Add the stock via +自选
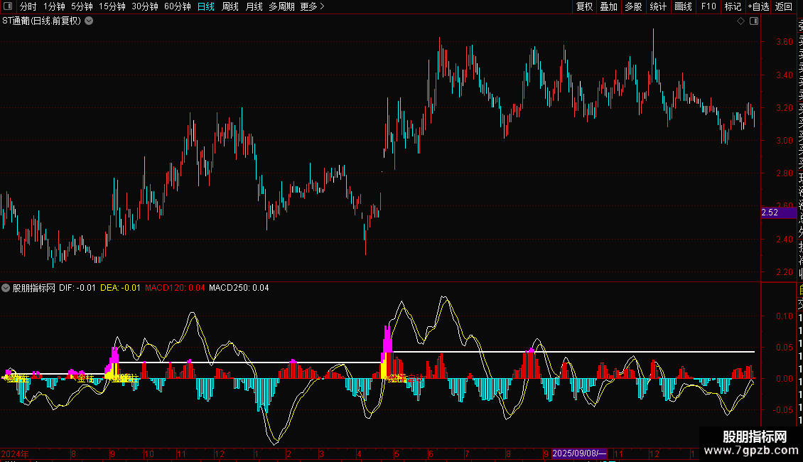This screenshot has height=462, width=803. tap(758, 6)
